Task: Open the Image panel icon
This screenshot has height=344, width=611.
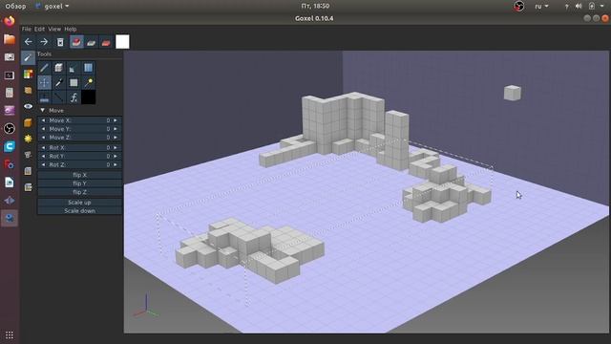Action: coord(28,171)
